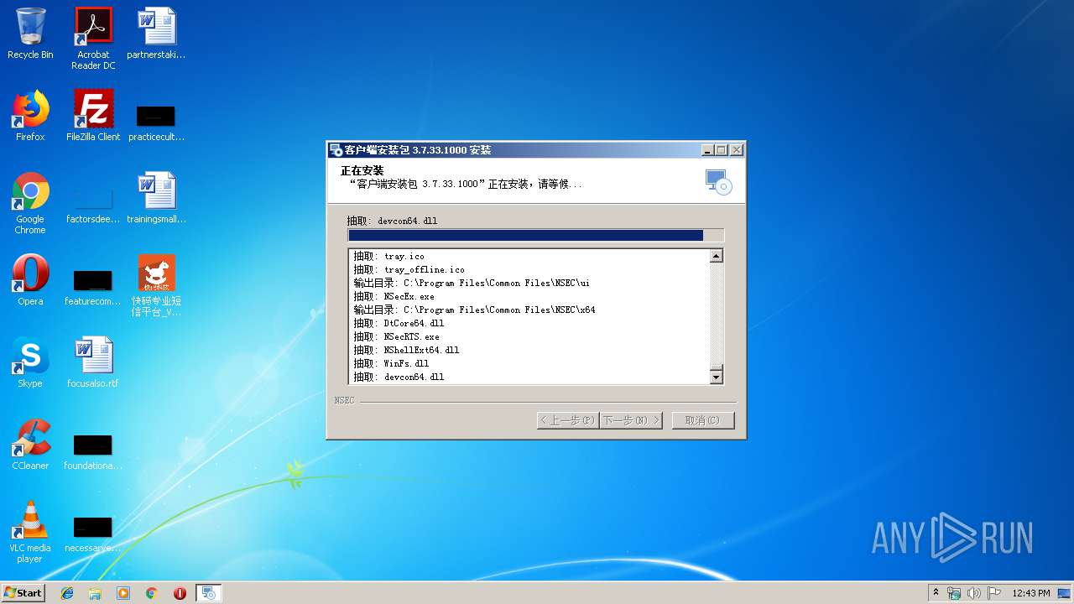This screenshot has width=1074, height=604.
Task: Click the Back (上一步) button
Action: (568, 420)
